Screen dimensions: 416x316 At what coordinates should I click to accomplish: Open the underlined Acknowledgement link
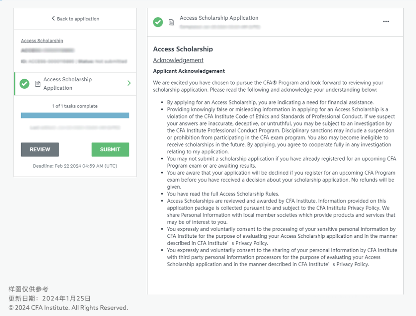(178, 60)
